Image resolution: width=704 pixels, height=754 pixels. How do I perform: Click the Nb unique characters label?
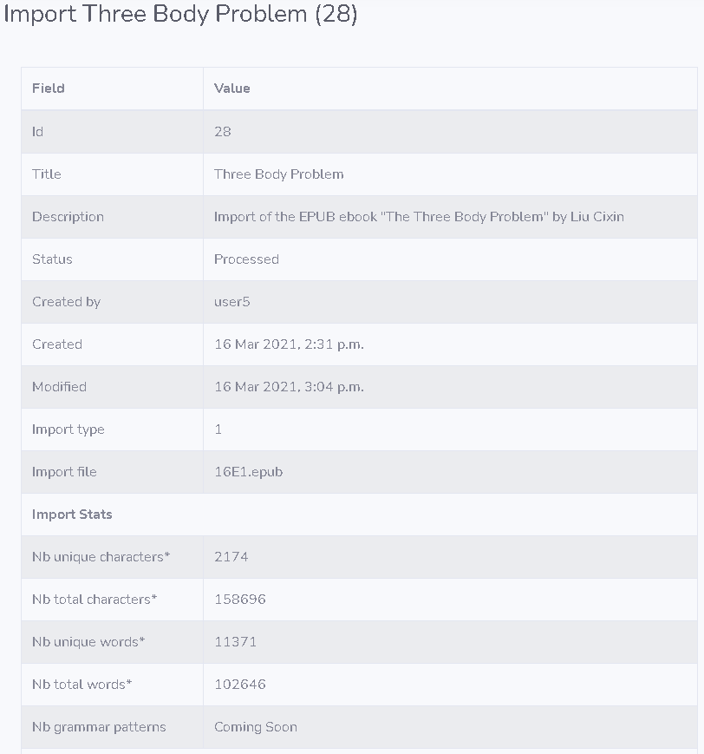click(x=101, y=557)
